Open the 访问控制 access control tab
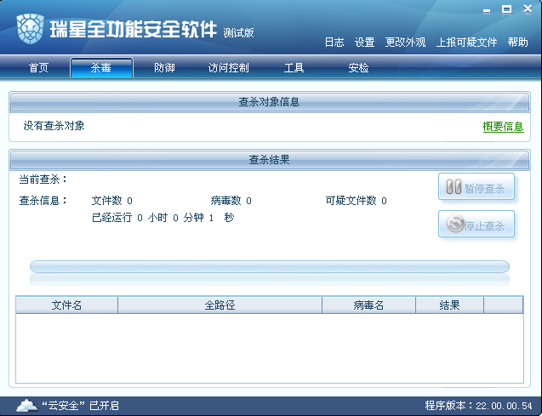This screenshot has width=542, height=416. click(229, 68)
